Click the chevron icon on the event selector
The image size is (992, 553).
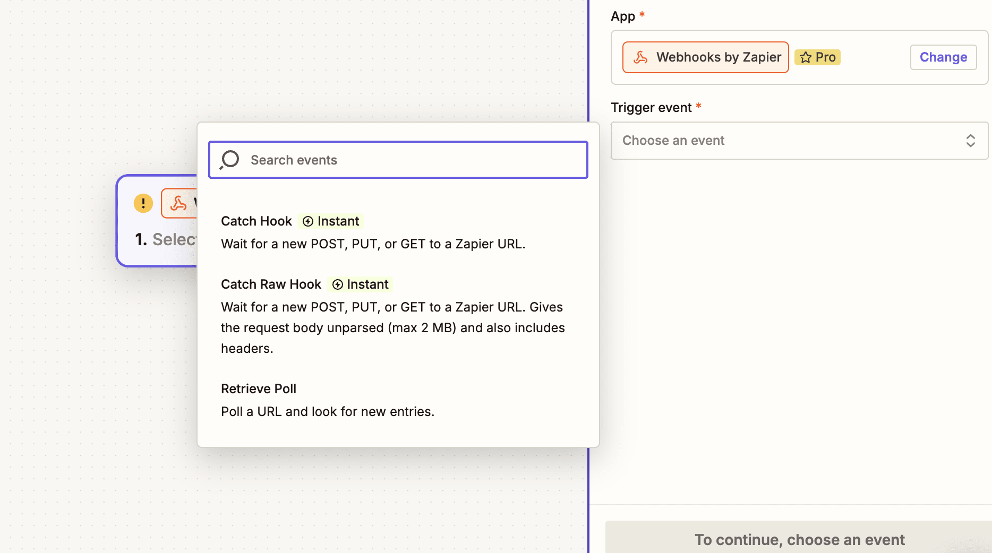971,141
